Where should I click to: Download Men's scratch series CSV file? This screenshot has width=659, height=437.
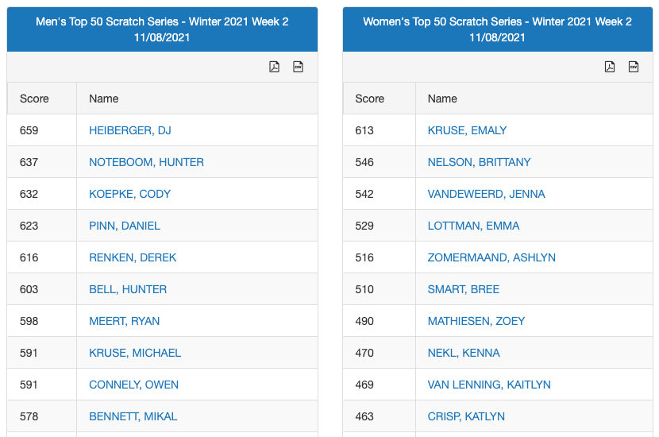pyautogui.click(x=299, y=67)
